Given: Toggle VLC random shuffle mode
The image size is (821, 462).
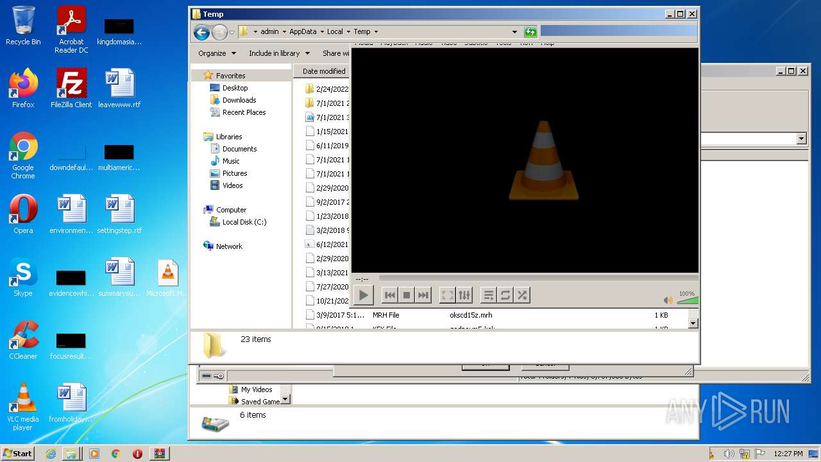Looking at the screenshot, I should pyautogui.click(x=522, y=295).
